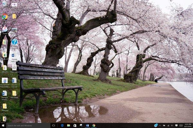Open the taskbar clock and date
The height and width of the screenshot is (128, 193).
pos(188,125)
